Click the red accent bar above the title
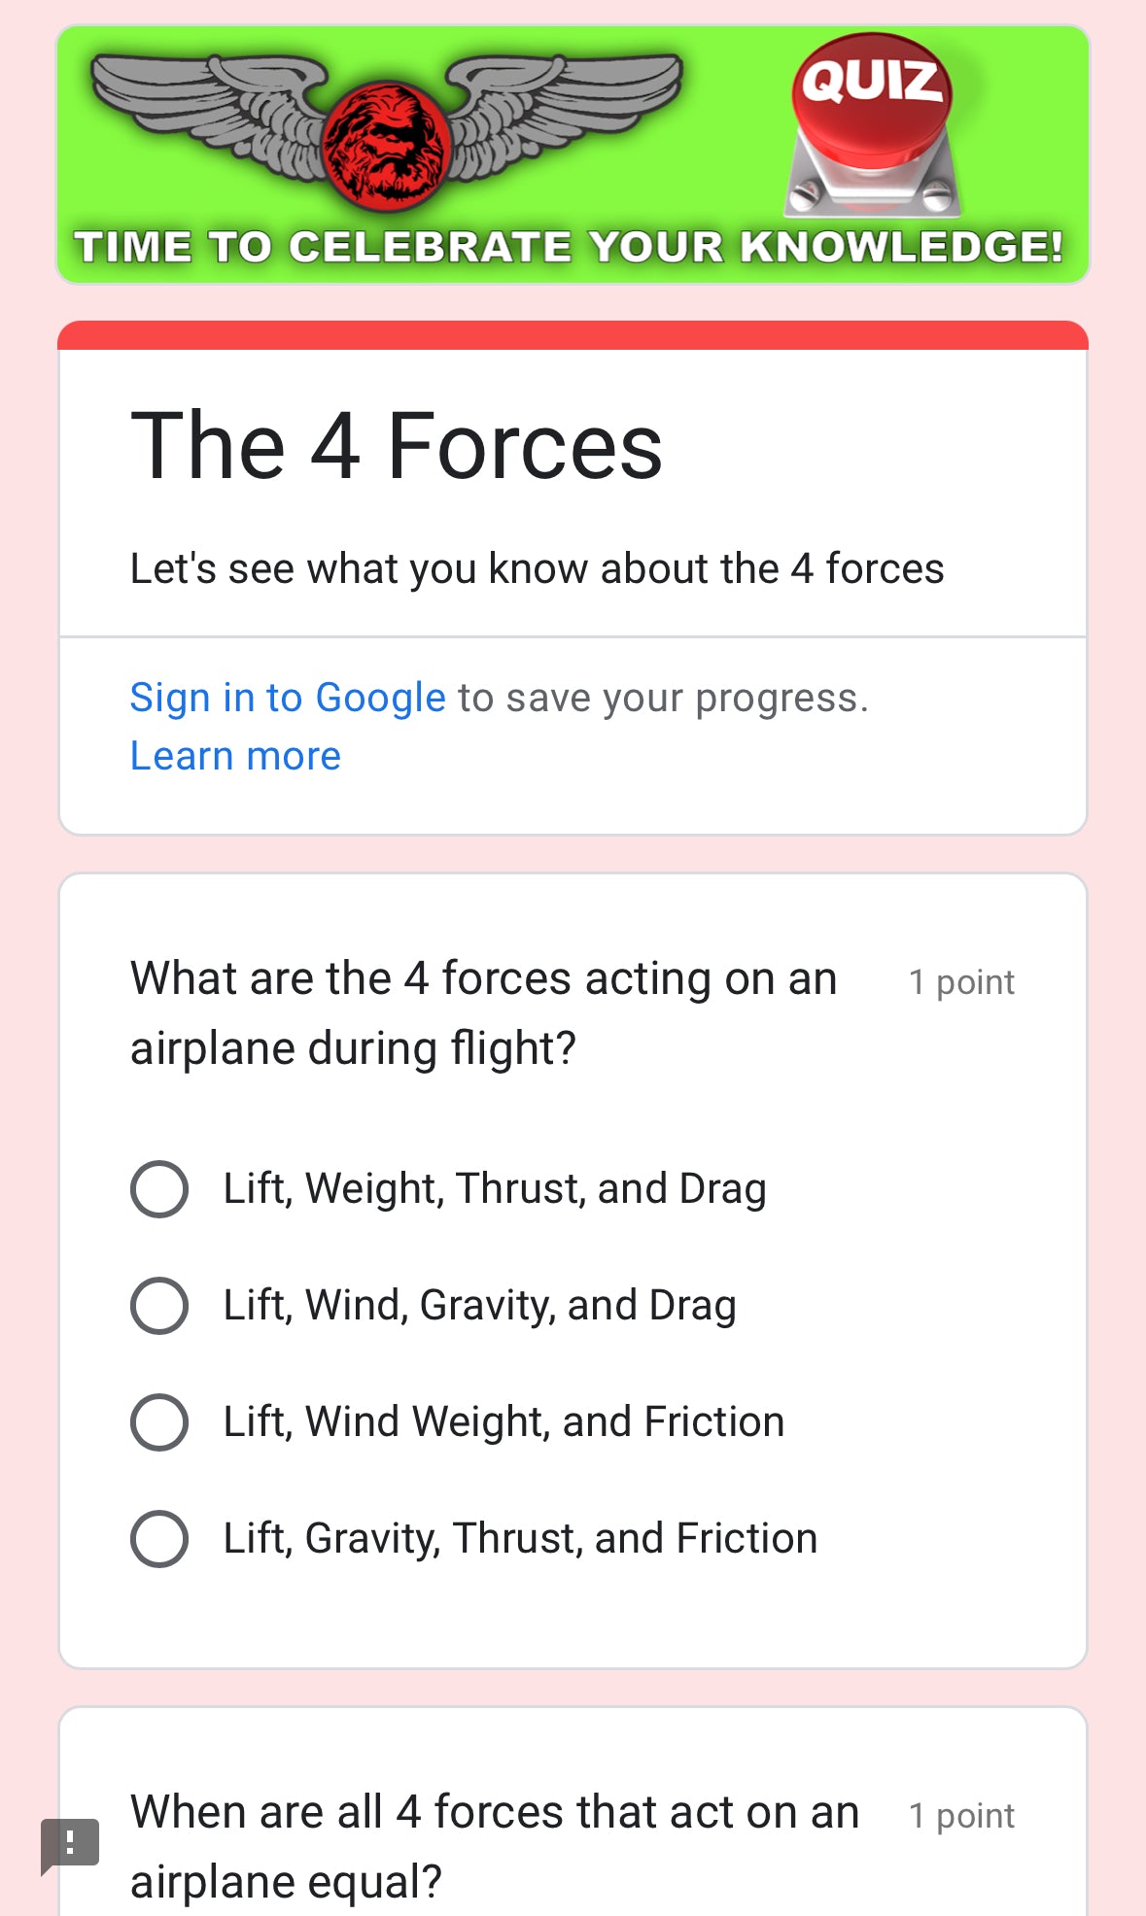Viewport: 1146px width, 1916px height. click(573, 335)
